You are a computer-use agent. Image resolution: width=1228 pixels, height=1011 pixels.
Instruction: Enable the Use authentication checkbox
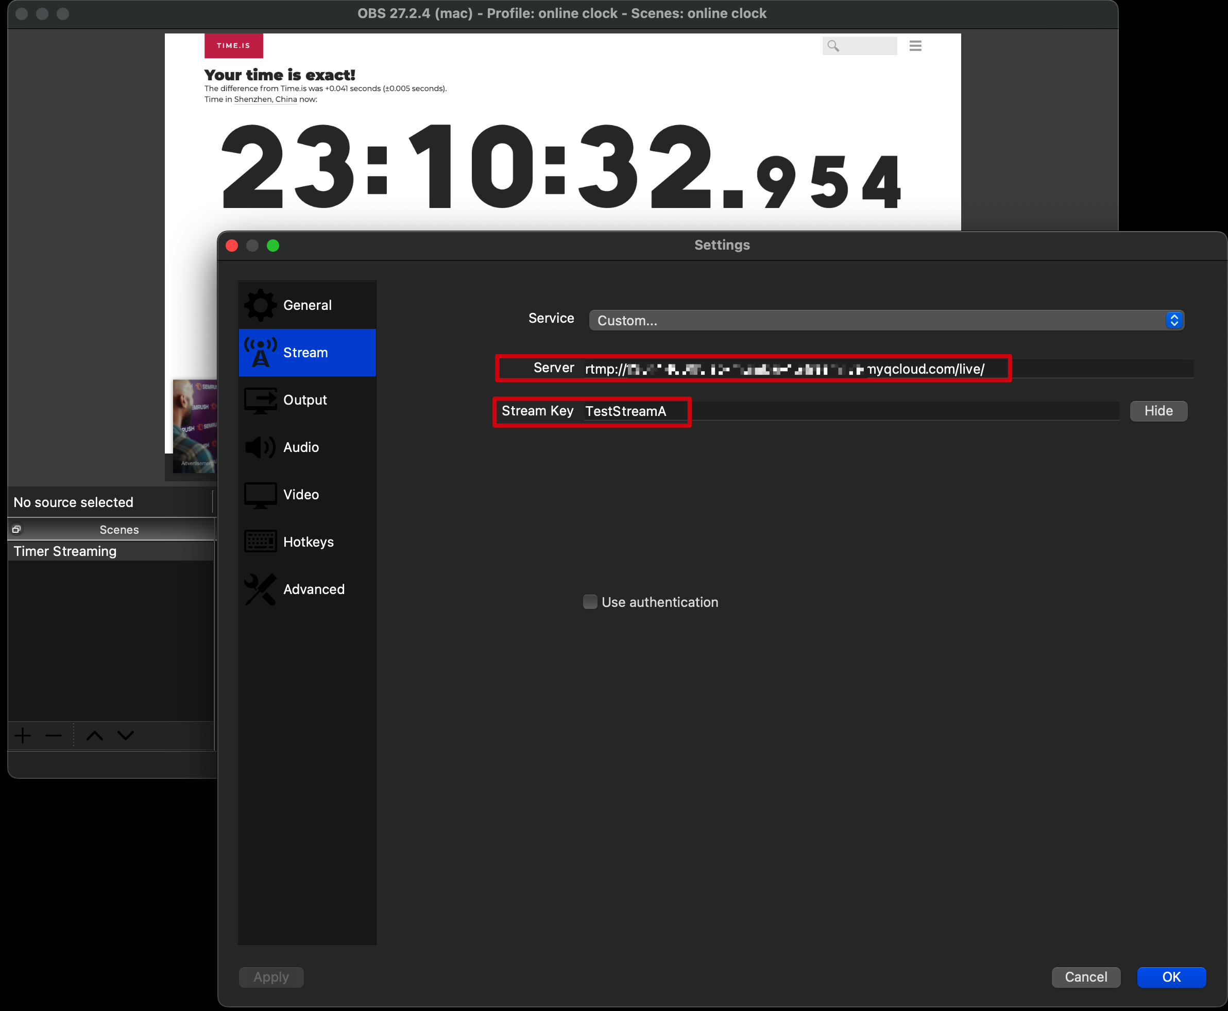click(590, 602)
